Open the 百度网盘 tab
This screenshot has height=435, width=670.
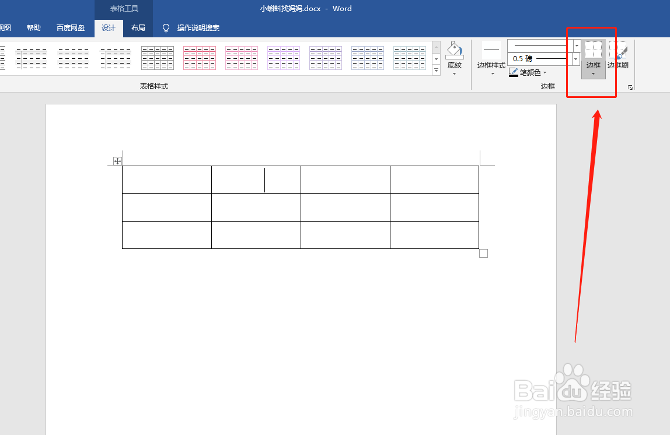pyautogui.click(x=71, y=28)
